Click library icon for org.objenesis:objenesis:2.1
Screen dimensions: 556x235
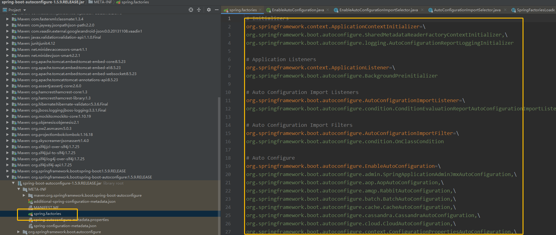pyautogui.click(x=14, y=123)
